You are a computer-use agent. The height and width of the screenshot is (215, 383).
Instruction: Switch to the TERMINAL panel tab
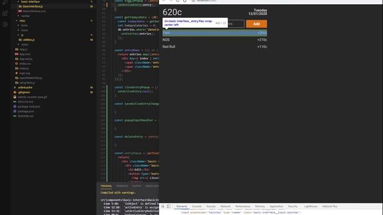[107, 186]
